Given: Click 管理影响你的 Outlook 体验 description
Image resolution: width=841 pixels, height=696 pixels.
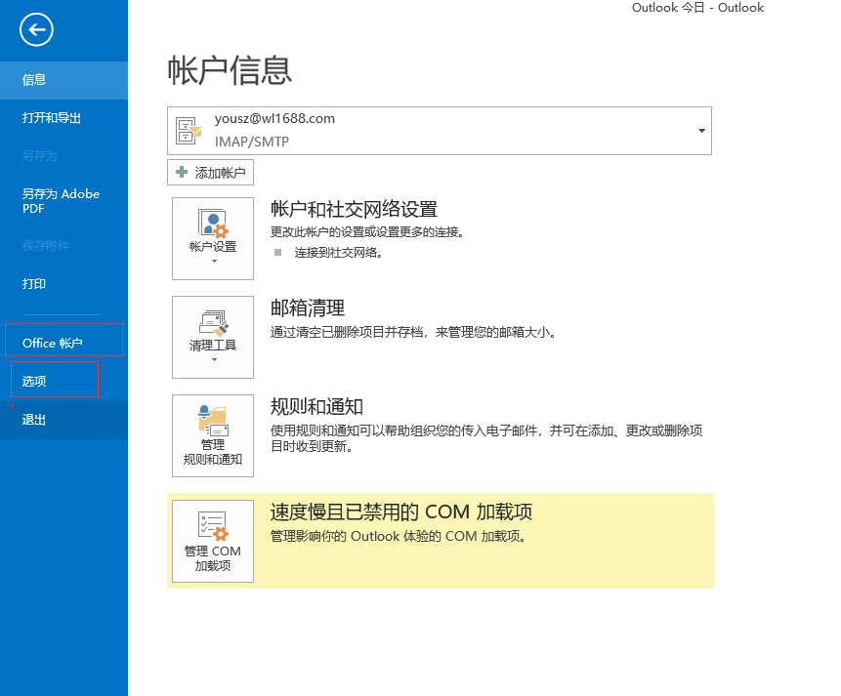Looking at the screenshot, I should click(x=398, y=536).
